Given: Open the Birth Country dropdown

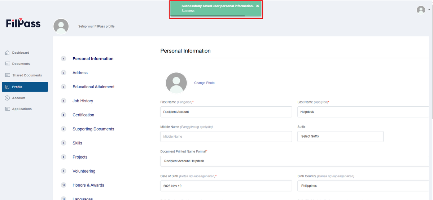Looking at the screenshot, I should [x=363, y=186].
